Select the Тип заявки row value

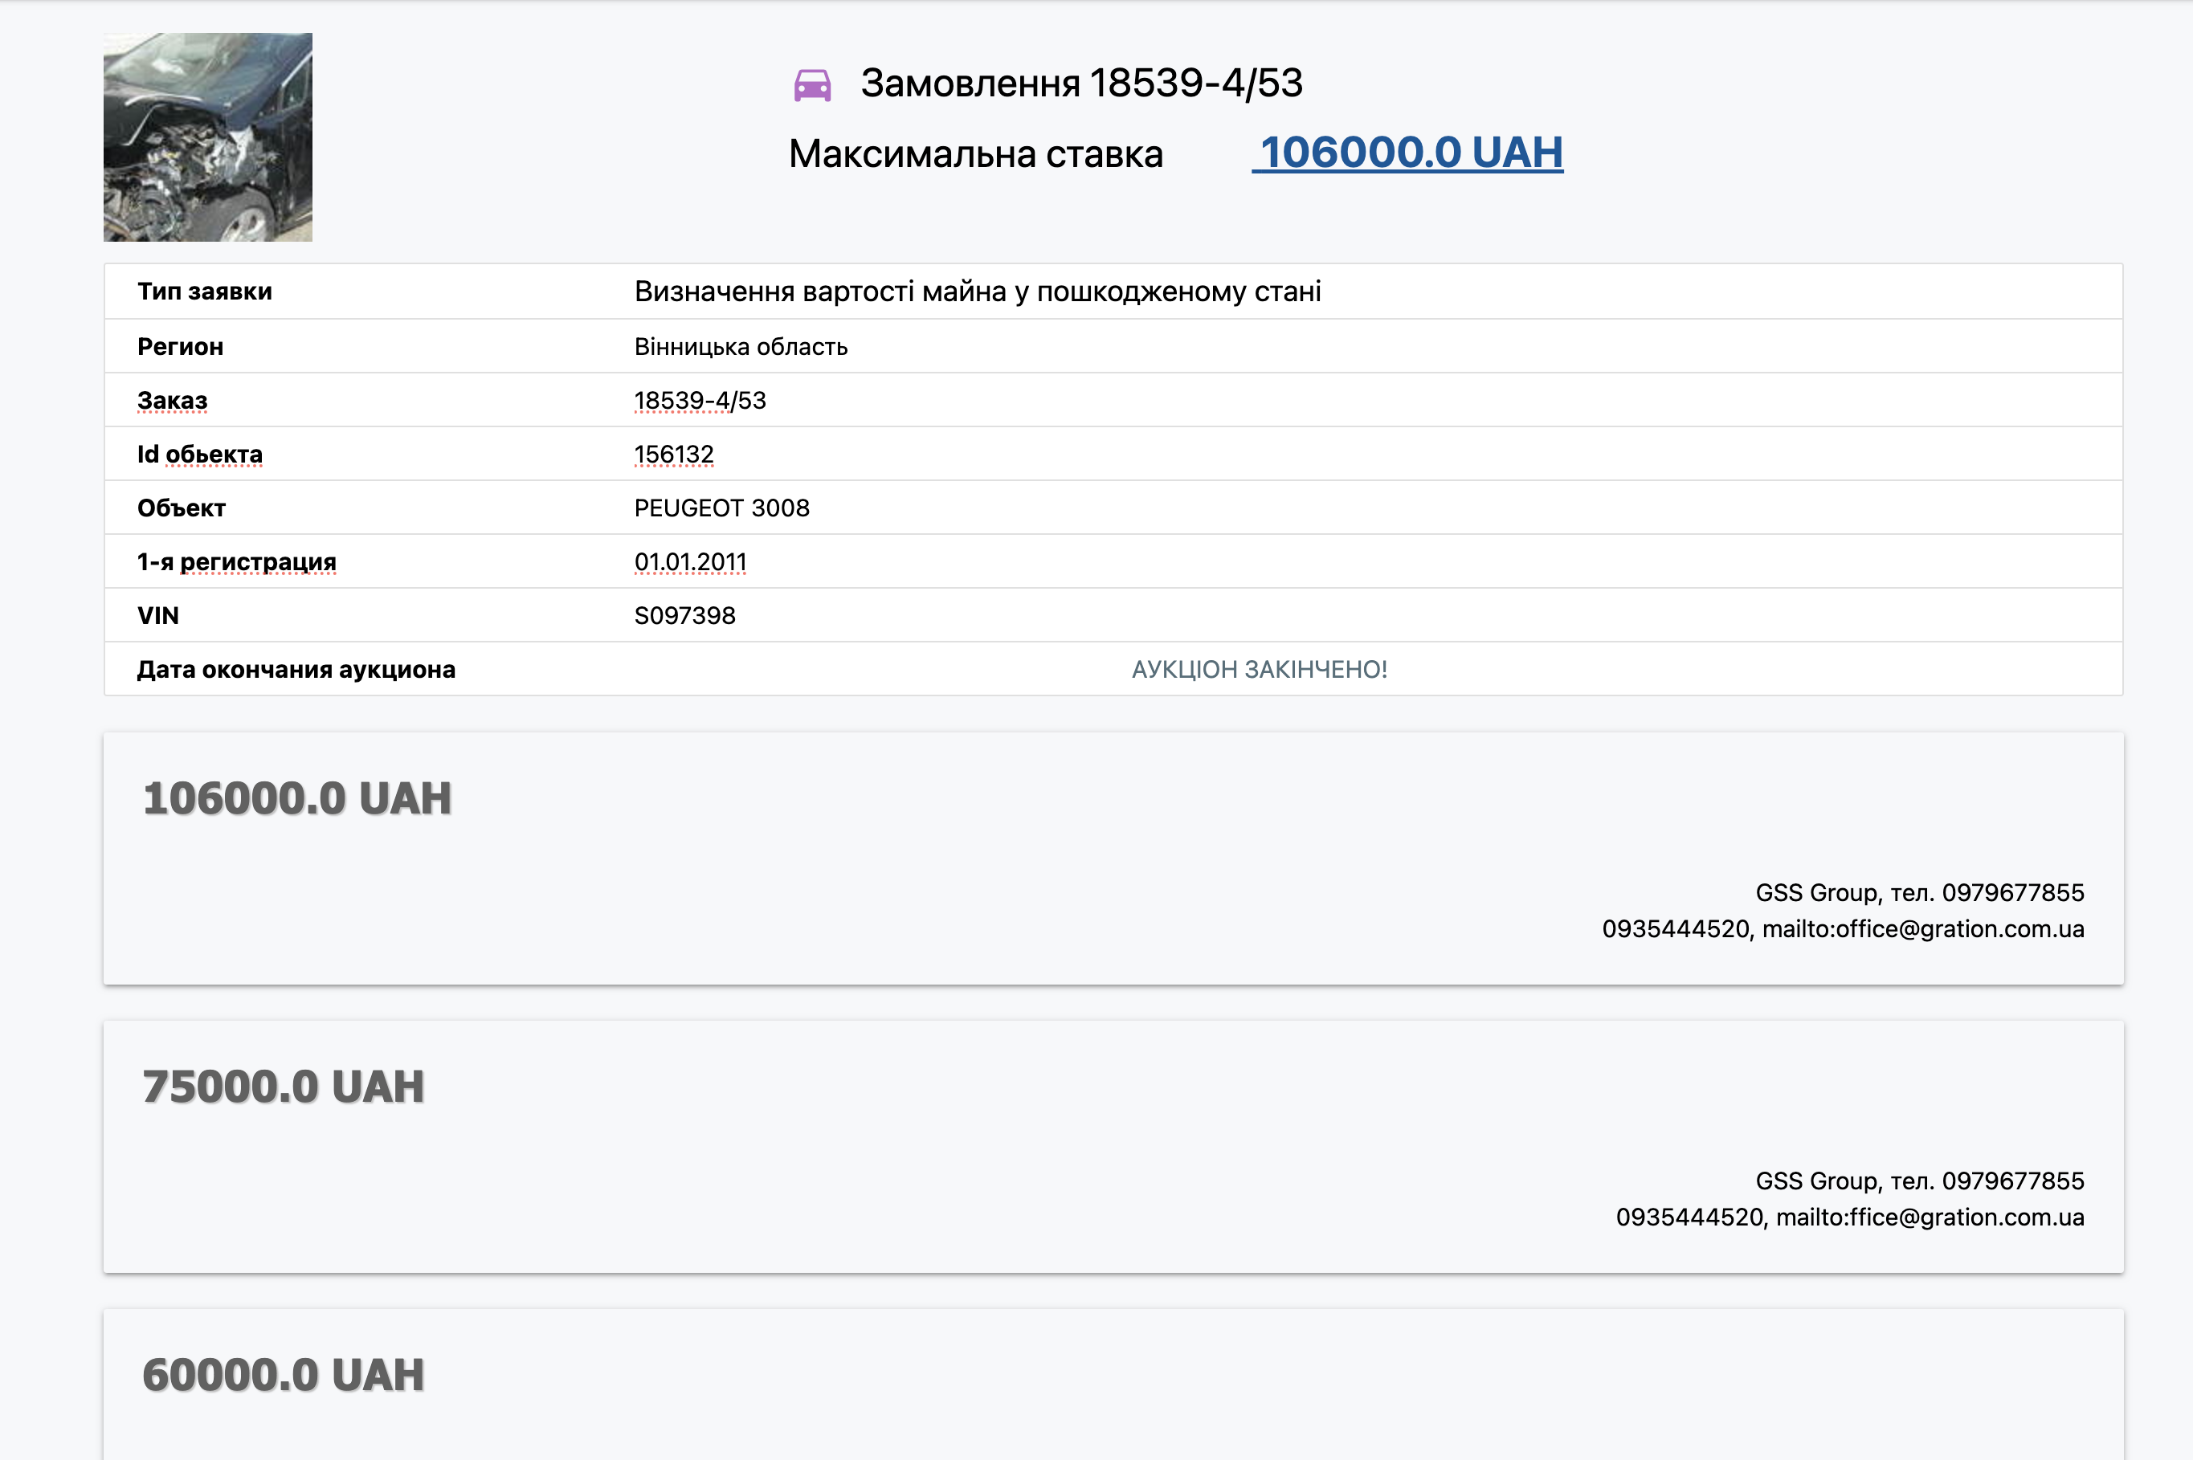[977, 292]
